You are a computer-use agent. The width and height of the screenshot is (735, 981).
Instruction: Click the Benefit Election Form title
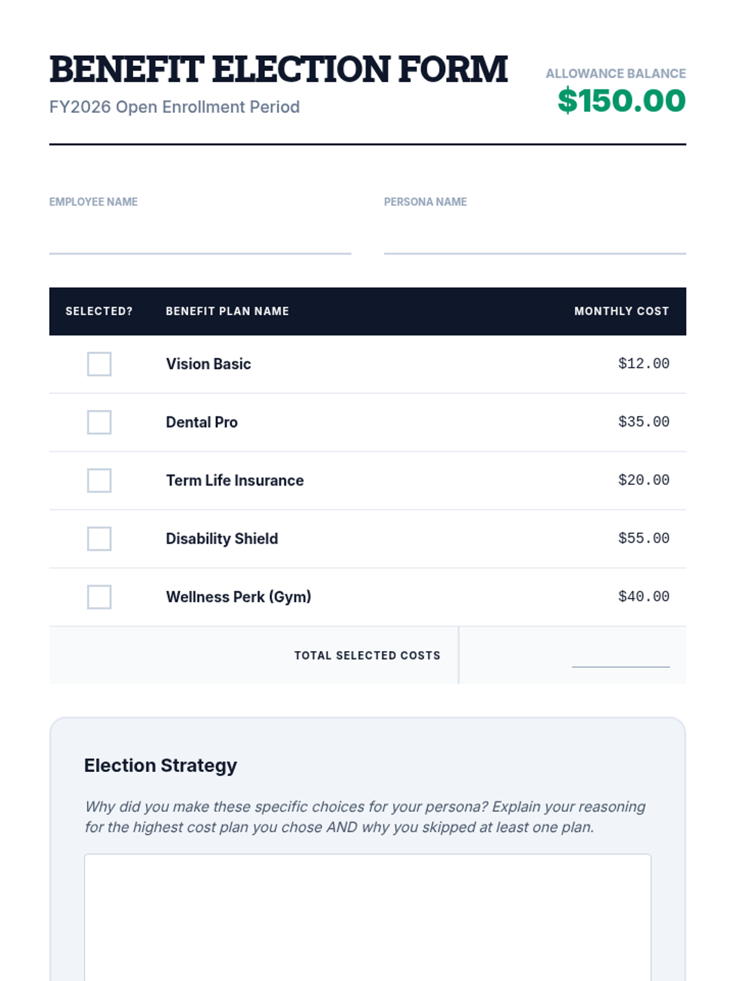[279, 69]
